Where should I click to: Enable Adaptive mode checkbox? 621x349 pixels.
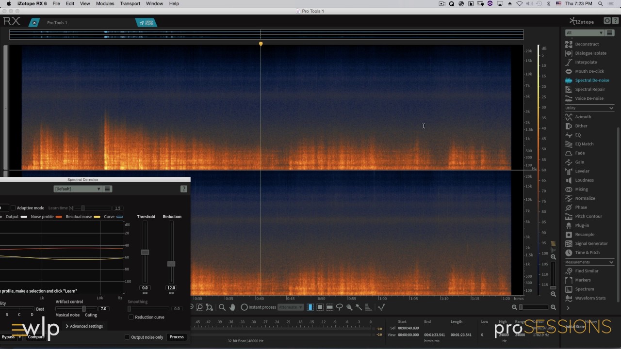pos(13,208)
